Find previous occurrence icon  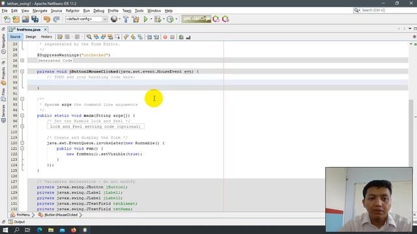[x=96, y=37]
